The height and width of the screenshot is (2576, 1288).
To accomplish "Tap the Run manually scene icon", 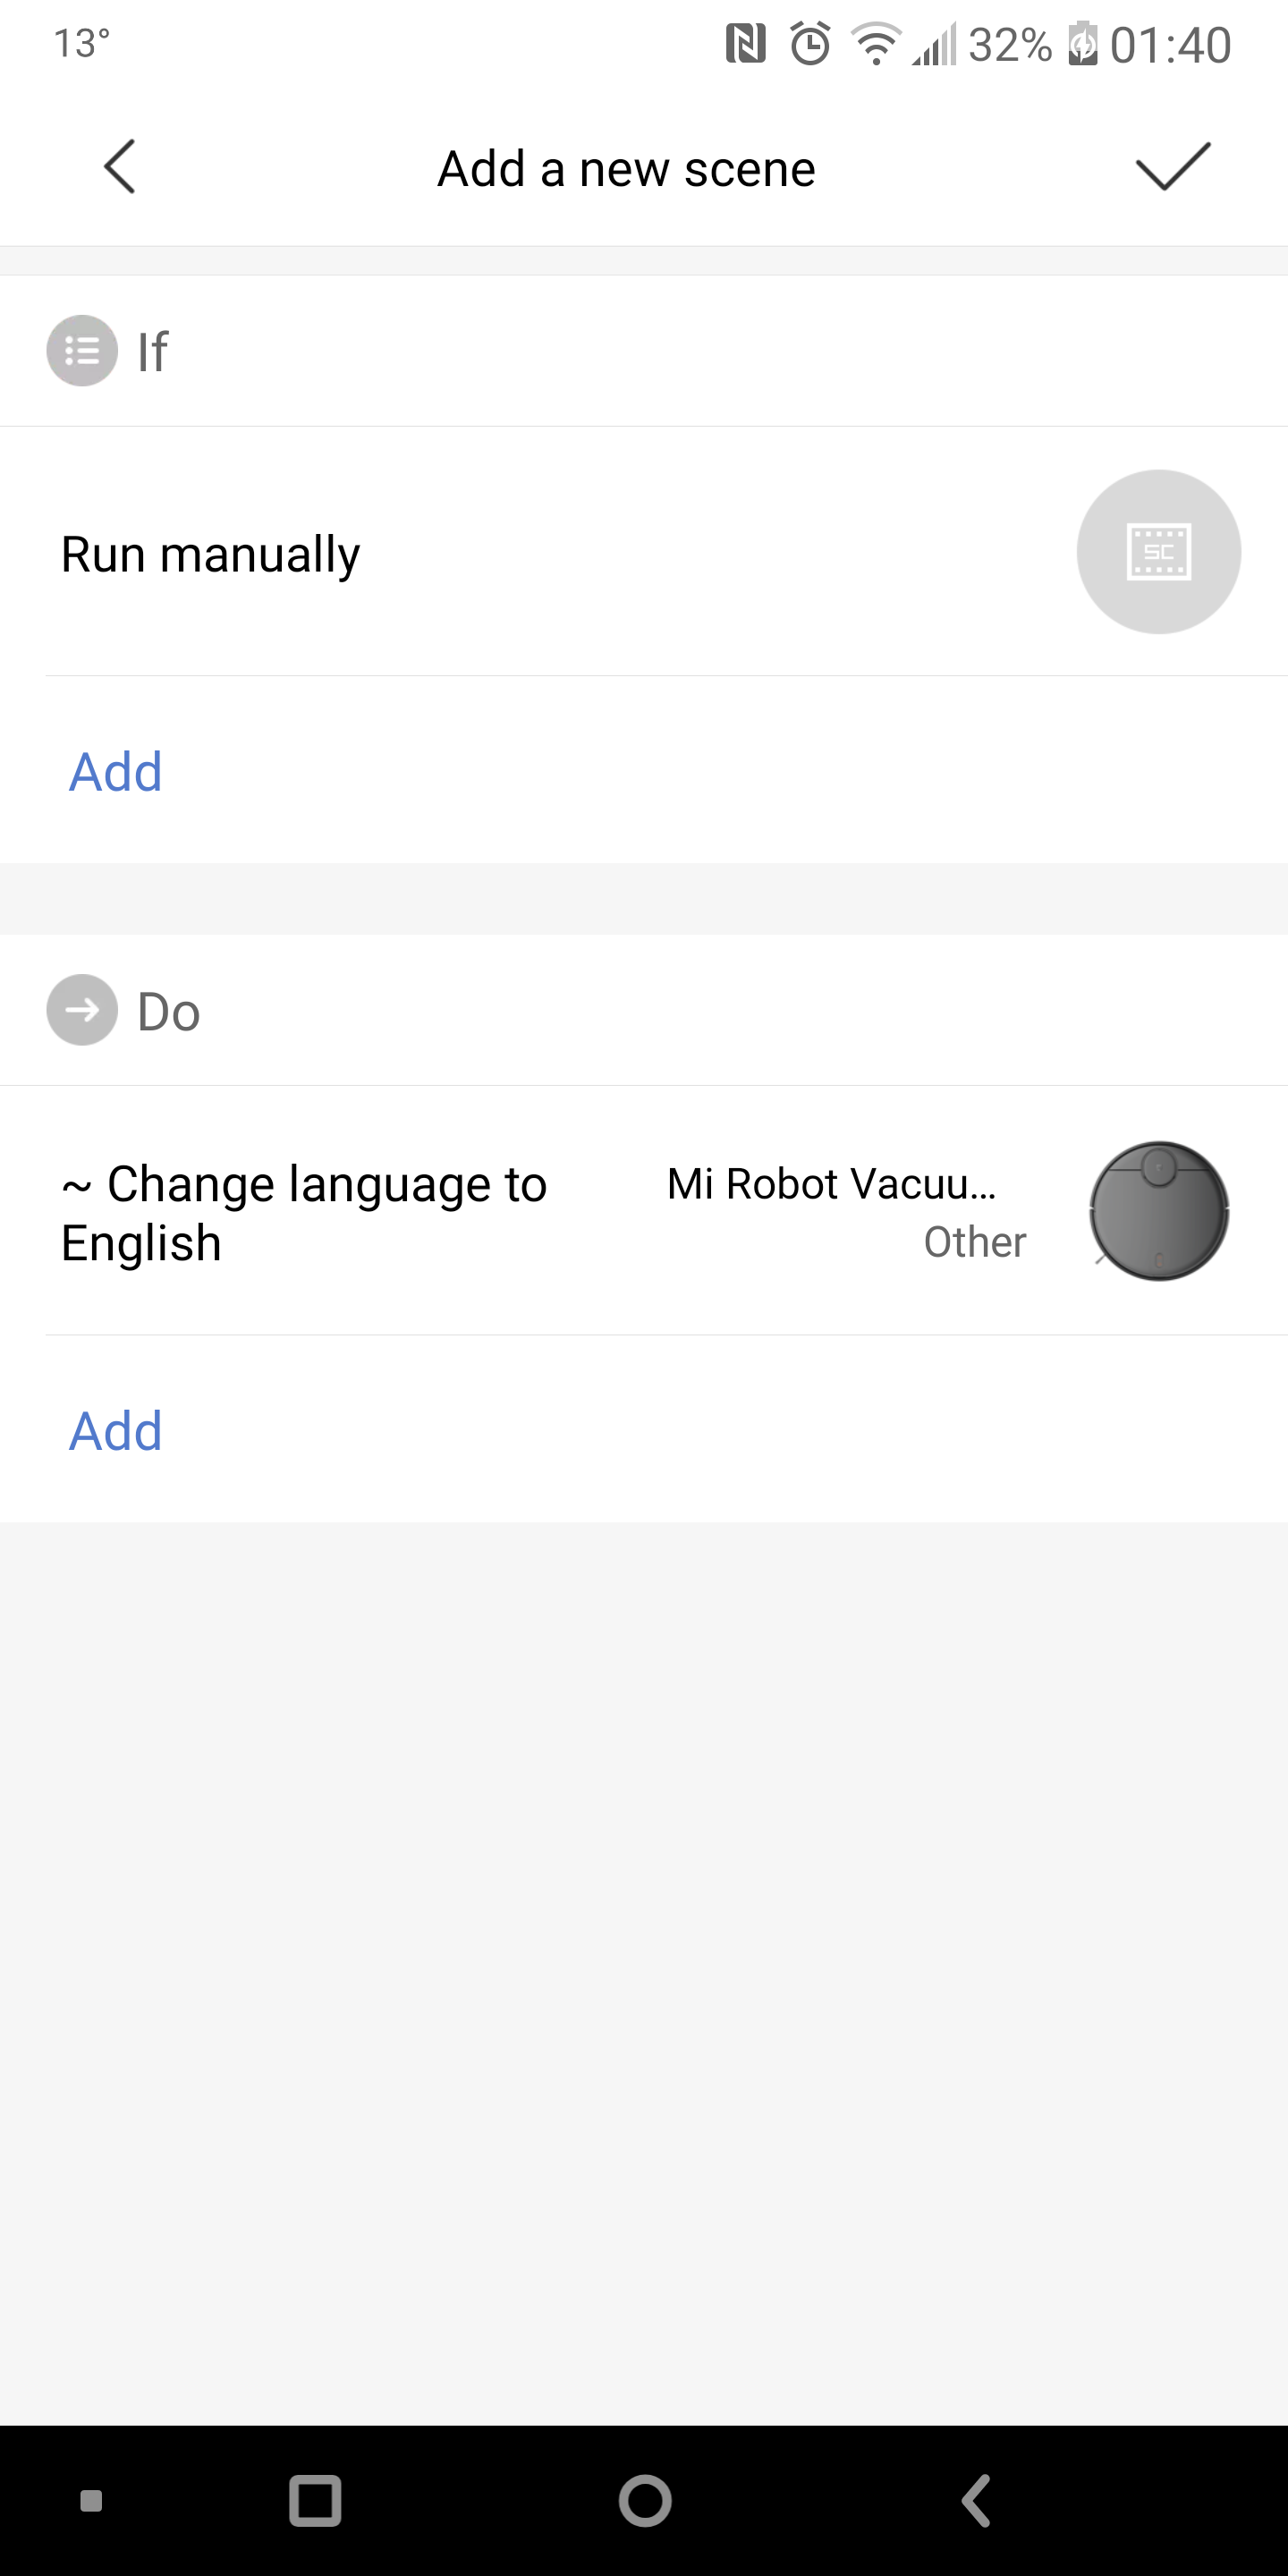I will (1158, 552).
